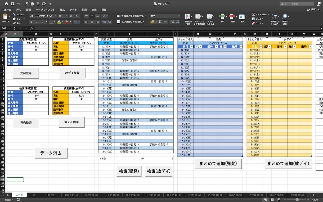The image size is (323, 202).
Task: Apply the 000 comma style
Action: [x=165, y=22]
